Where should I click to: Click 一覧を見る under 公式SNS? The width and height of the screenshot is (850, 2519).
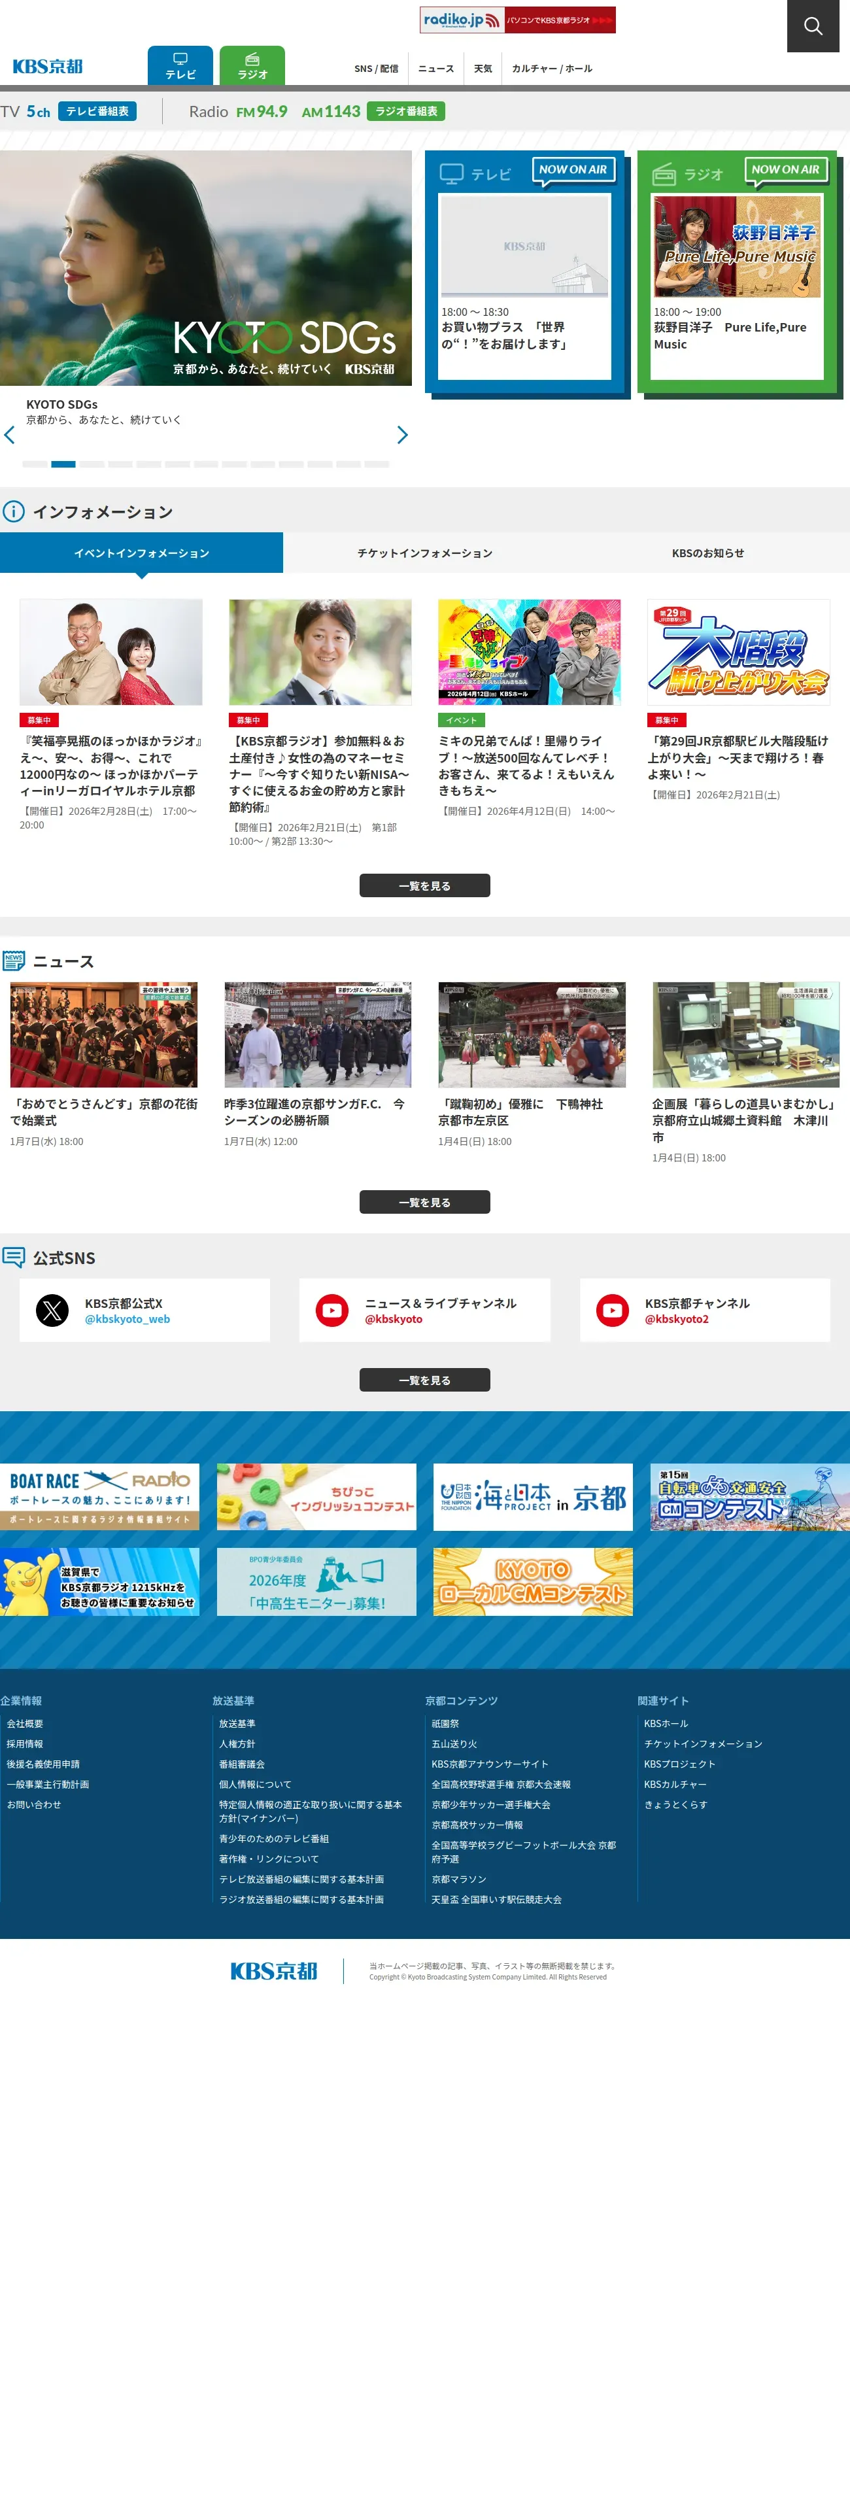point(424,1380)
